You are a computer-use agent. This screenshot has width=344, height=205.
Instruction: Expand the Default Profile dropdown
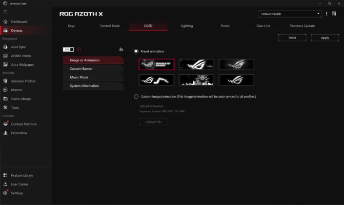coord(290,14)
